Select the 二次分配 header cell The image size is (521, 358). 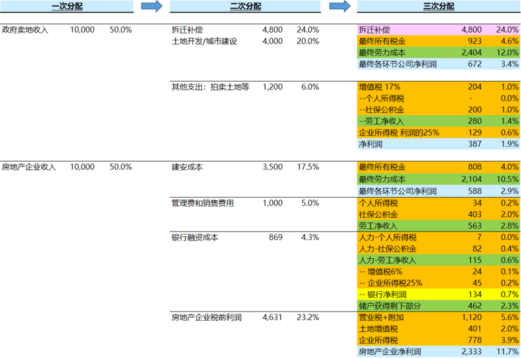pyautogui.click(x=246, y=7)
